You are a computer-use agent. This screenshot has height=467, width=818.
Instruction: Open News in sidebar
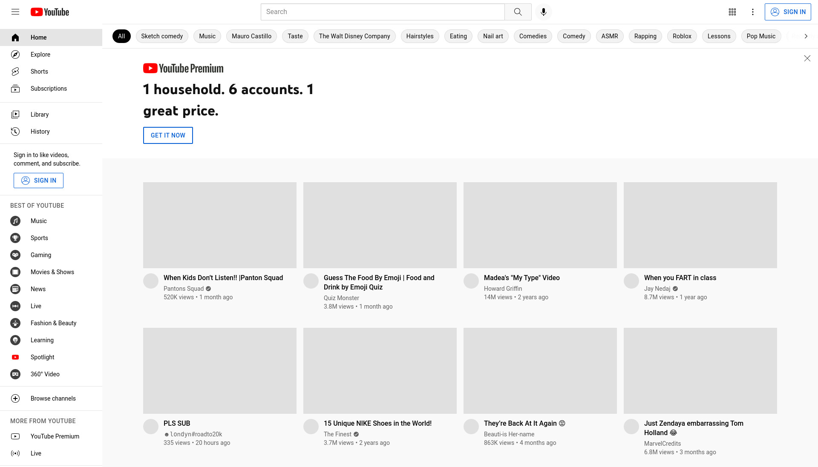(x=51, y=289)
